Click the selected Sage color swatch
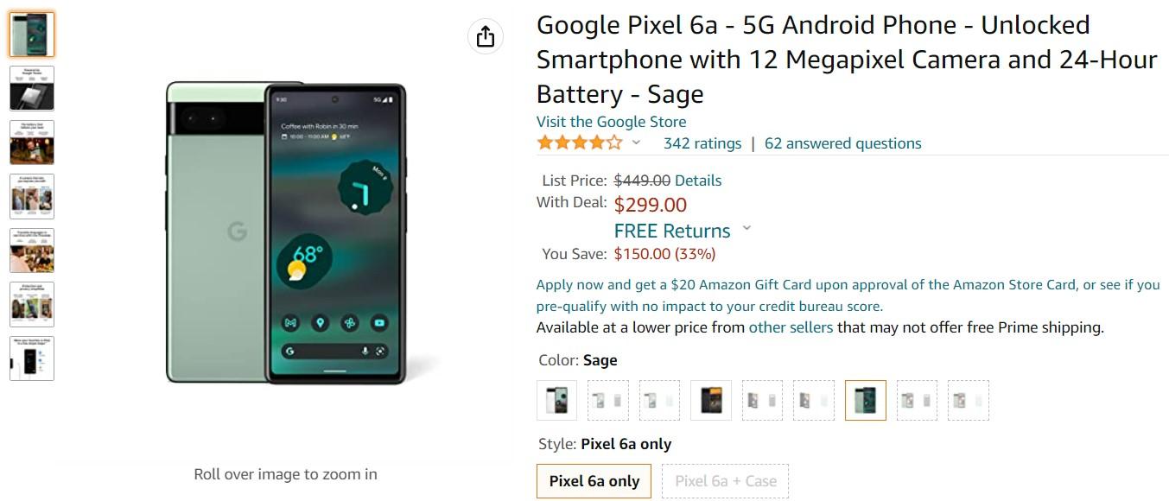The height and width of the screenshot is (501, 1169). tap(865, 400)
